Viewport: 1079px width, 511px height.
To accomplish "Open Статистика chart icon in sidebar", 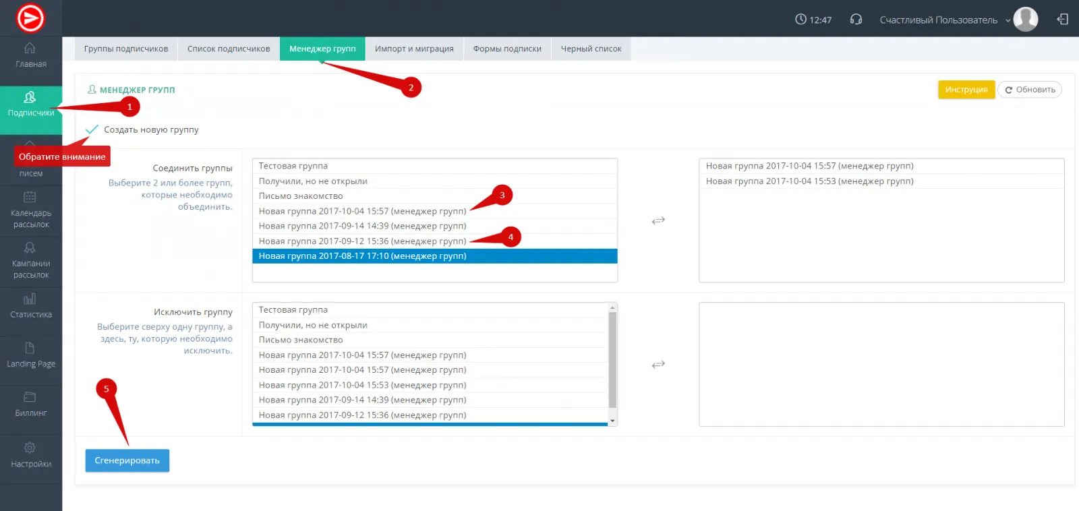I will tap(30, 299).
